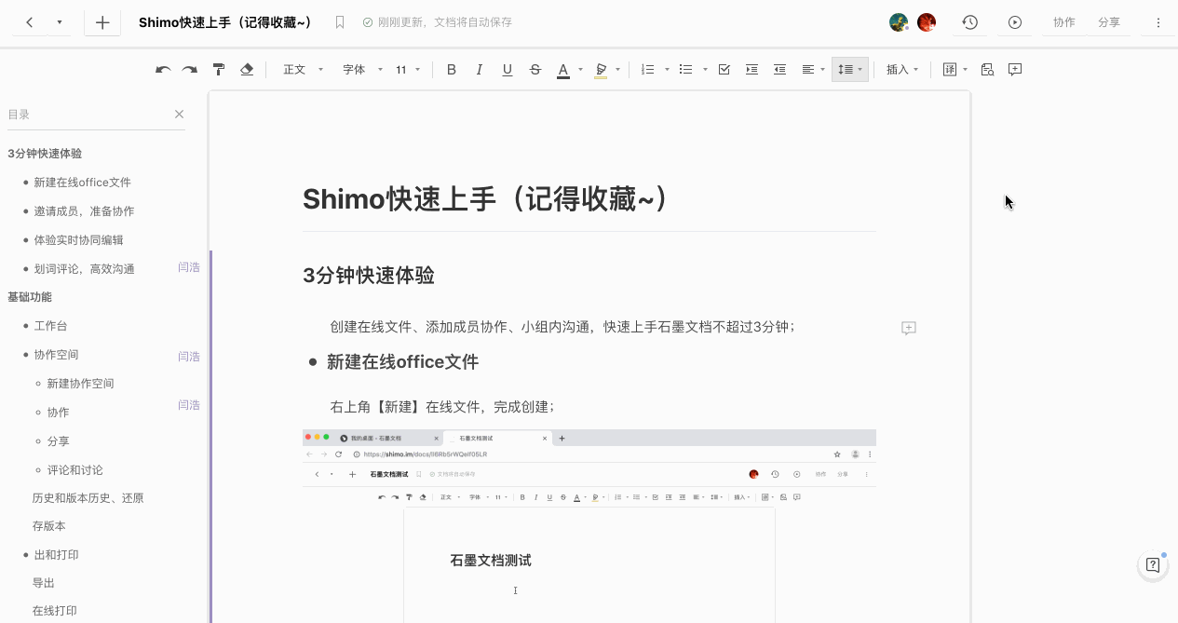Toggle the bulleted list
This screenshot has width=1178, height=623.
(686, 70)
